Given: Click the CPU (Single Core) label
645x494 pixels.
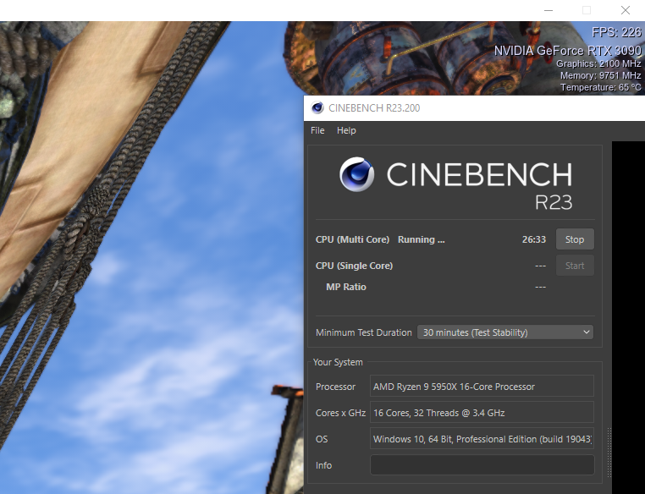Looking at the screenshot, I should [x=354, y=266].
